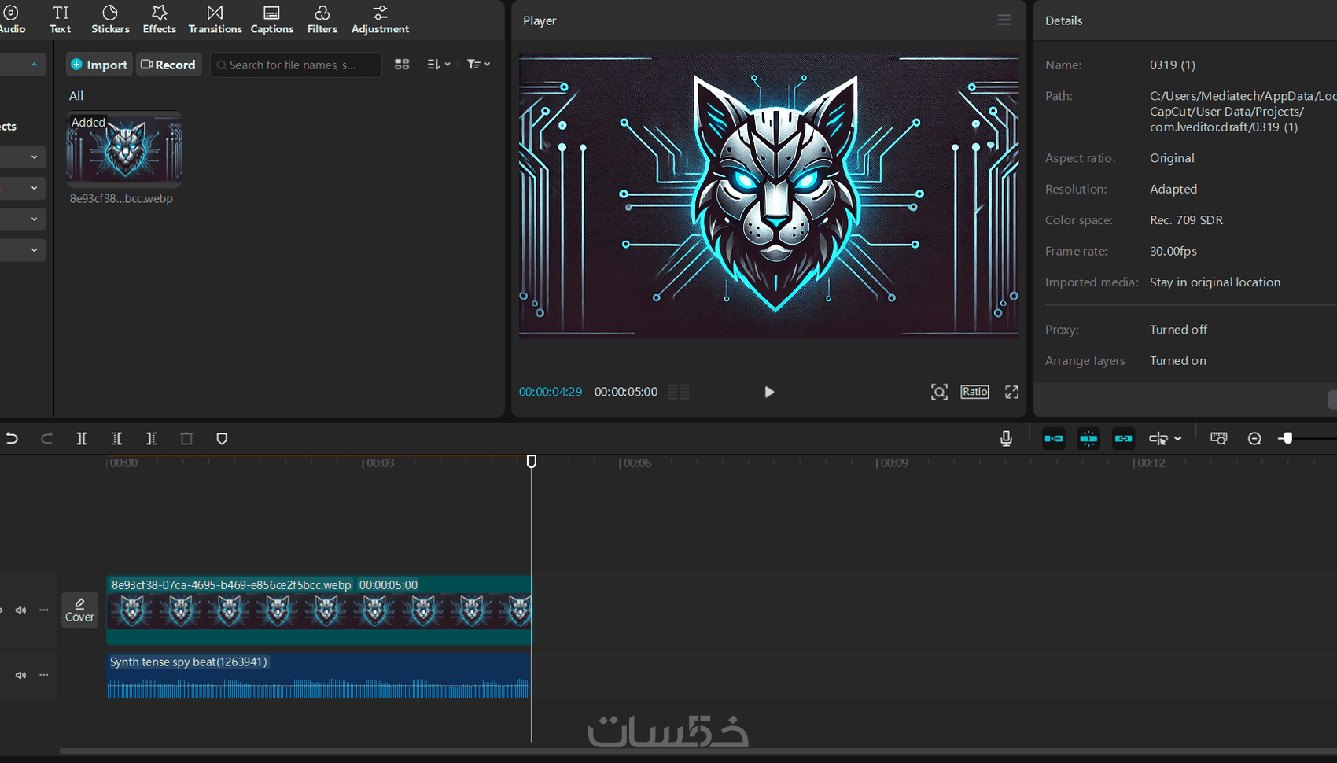The image size is (1337, 763).
Task: Select the All media category
Action: pos(76,96)
